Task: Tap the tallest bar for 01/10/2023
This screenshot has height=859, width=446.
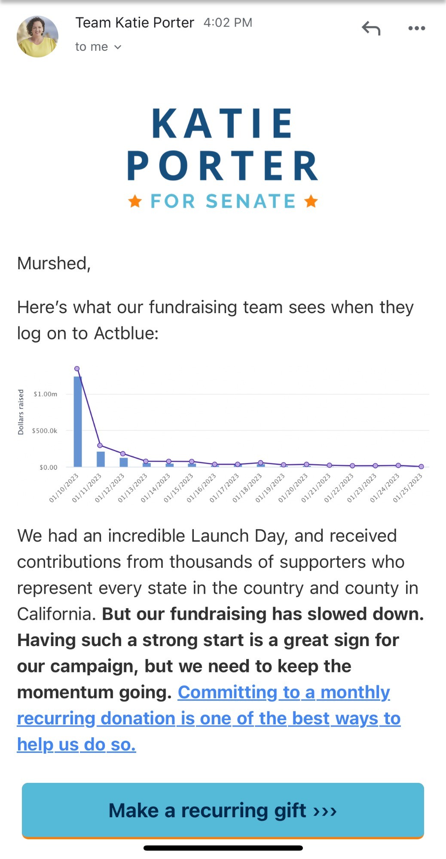Action: point(78,422)
